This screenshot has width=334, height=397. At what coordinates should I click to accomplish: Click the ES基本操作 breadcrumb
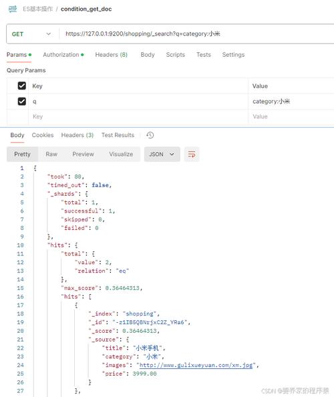click(37, 9)
